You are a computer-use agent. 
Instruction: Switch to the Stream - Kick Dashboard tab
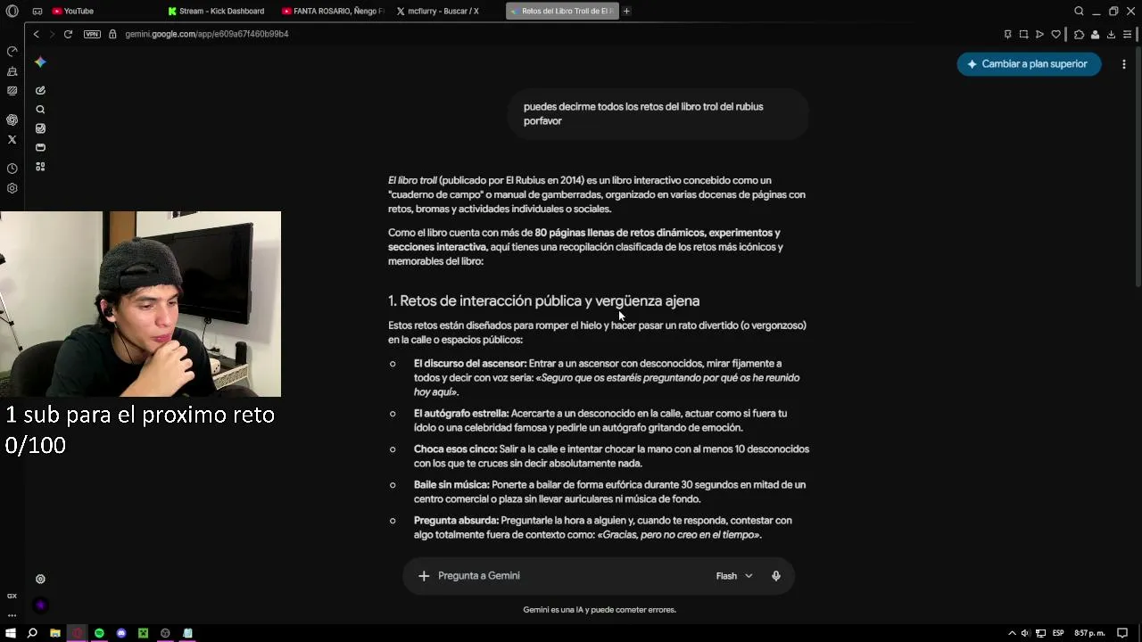pyautogui.click(x=216, y=11)
